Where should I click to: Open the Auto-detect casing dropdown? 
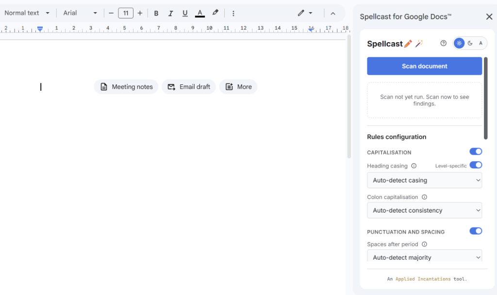coord(424,180)
